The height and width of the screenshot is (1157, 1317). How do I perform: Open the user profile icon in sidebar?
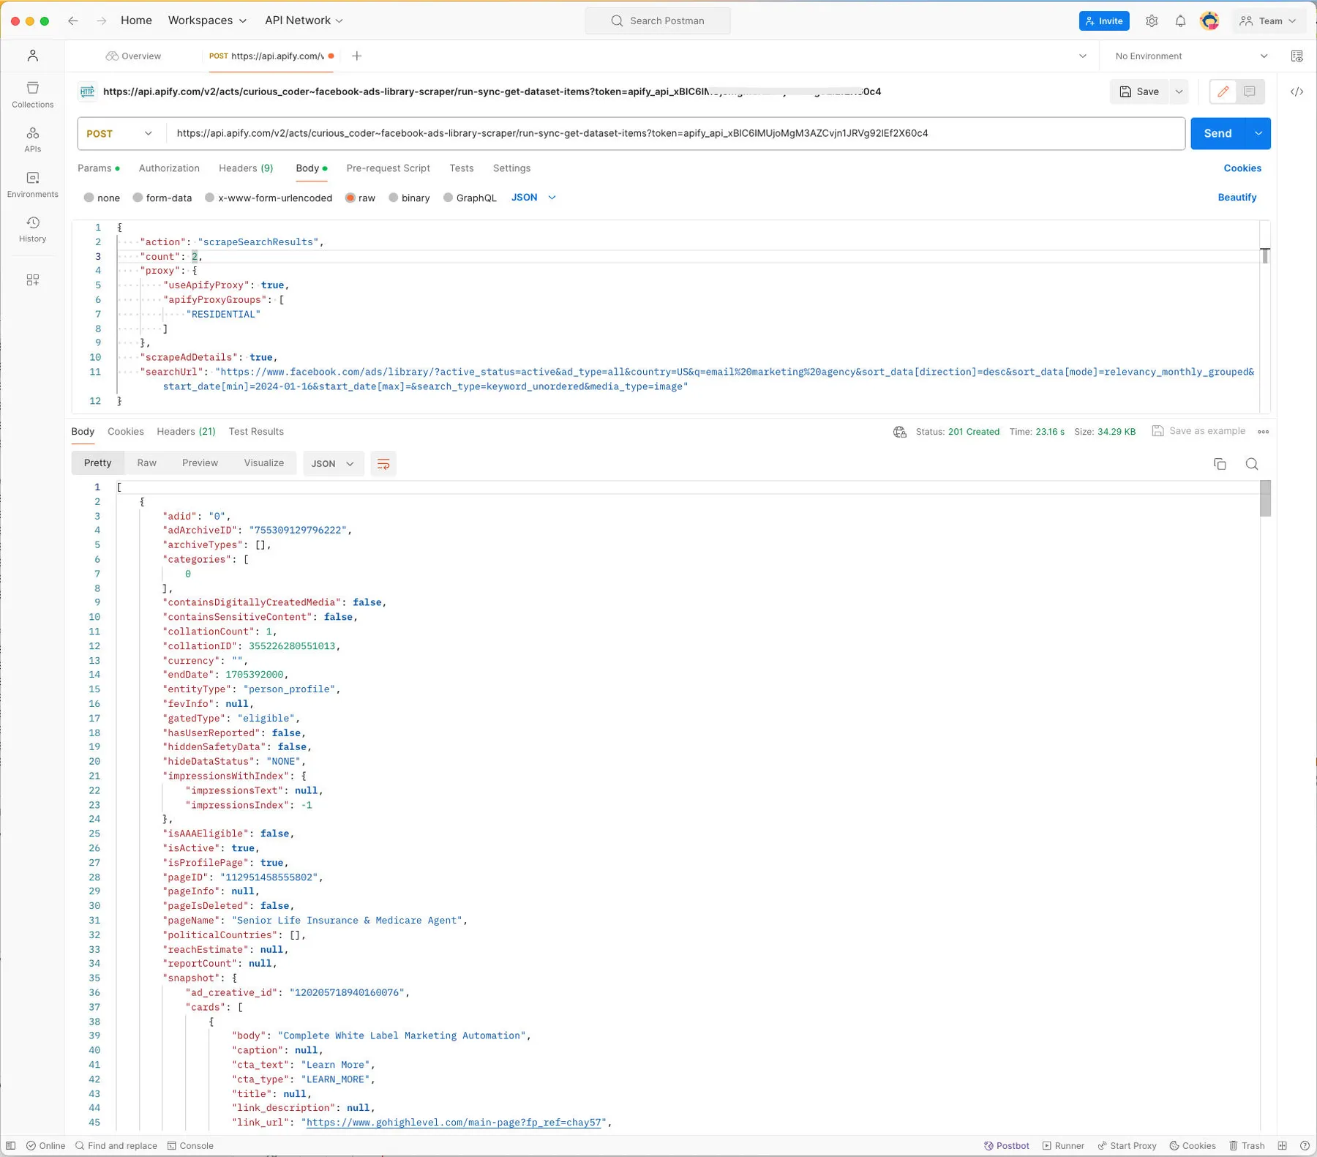pos(33,56)
